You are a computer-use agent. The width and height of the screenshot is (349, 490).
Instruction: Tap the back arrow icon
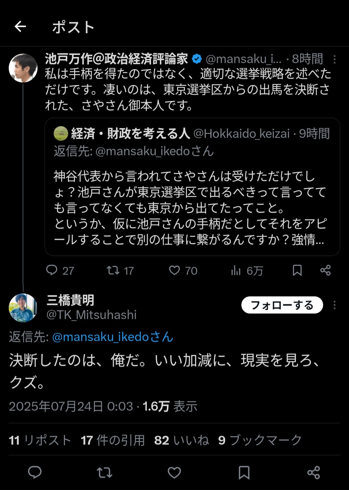(20, 27)
